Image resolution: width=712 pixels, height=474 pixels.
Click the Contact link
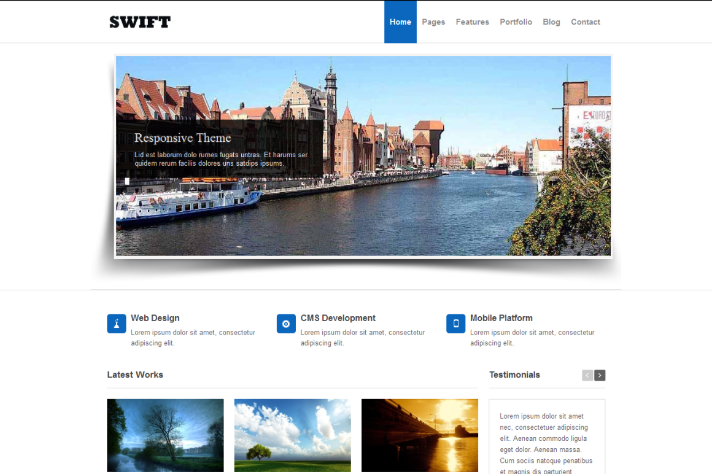[585, 21]
